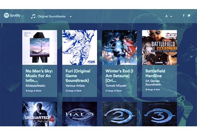Open the Battlefield Hardline cover art
Image resolution: width=197 pixels, height=136 pixels.
pos(159,47)
